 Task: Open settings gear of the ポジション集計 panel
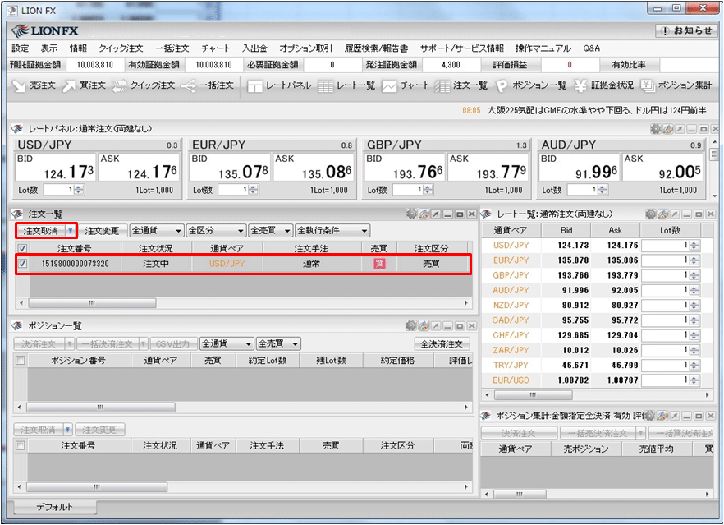tap(649, 416)
